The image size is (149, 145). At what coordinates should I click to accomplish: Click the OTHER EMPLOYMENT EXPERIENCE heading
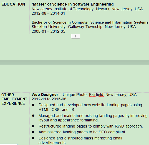tap(14, 99)
